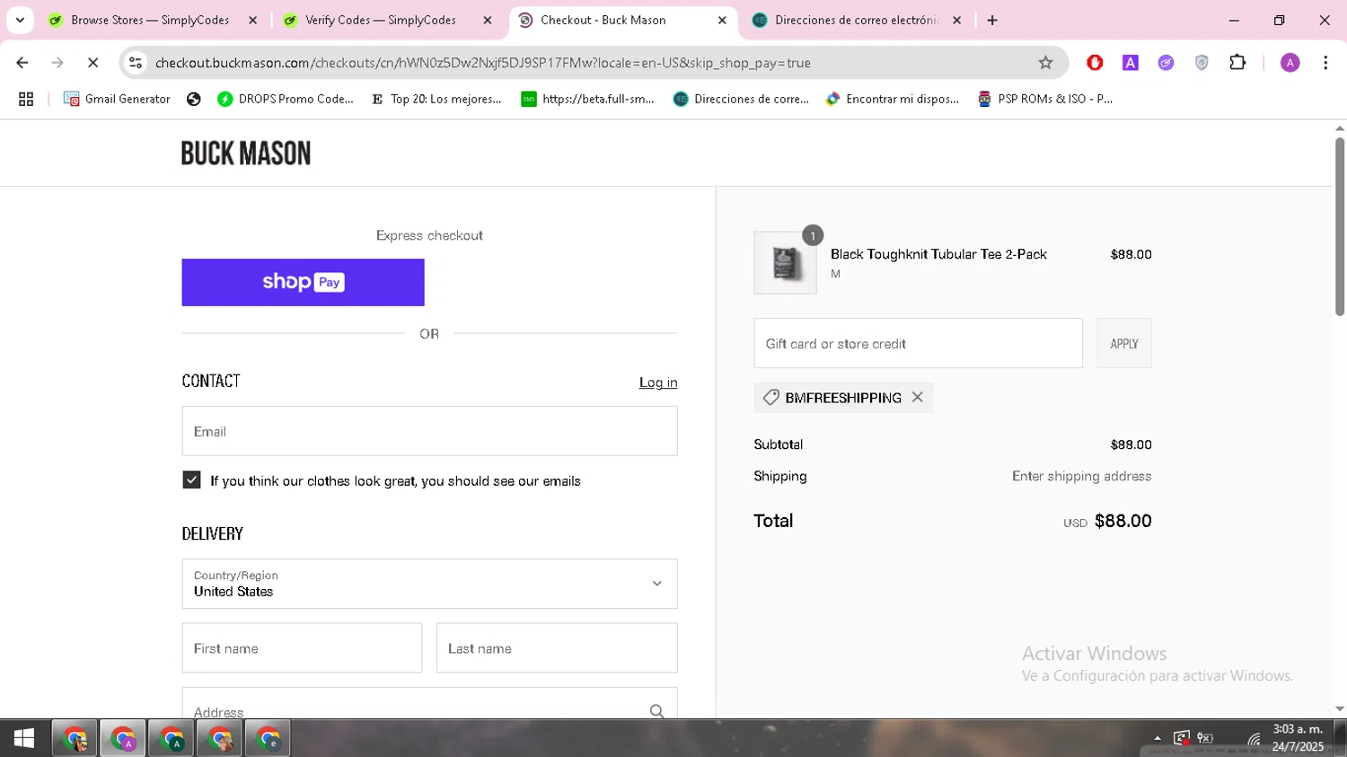
Task: Close the Browse Stores tab
Action: [x=252, y=20]
